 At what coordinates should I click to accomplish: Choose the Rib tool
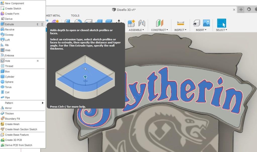(23, 45)
